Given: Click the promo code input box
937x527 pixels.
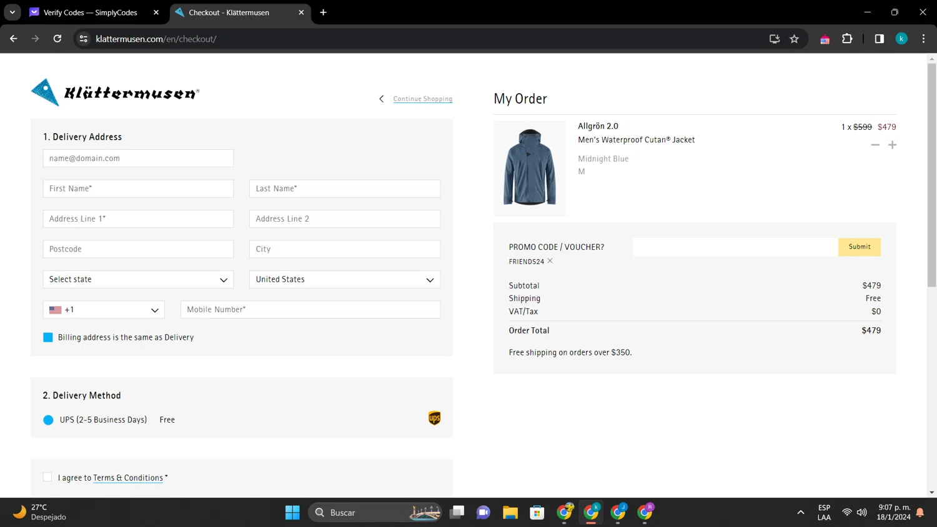Looking at the screenshot, I should [735, 247].
